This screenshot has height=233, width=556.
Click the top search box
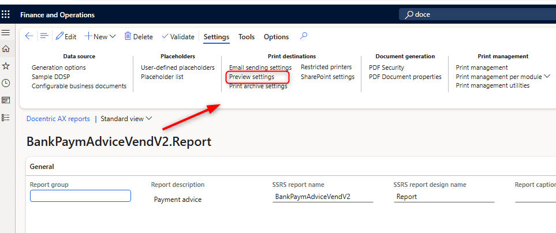(479, 14)
